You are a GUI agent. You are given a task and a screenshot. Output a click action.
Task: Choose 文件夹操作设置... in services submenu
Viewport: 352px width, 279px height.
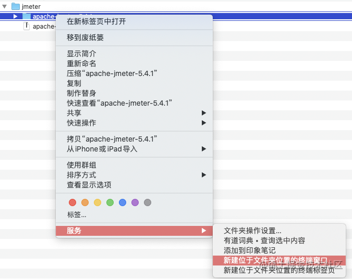280,231
